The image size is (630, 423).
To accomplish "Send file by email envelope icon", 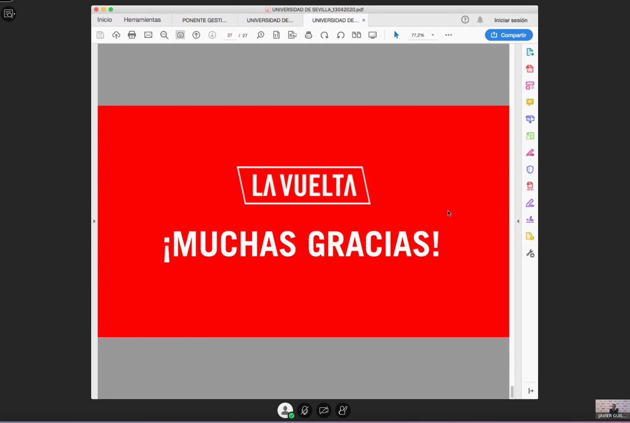I will [148, 35].
